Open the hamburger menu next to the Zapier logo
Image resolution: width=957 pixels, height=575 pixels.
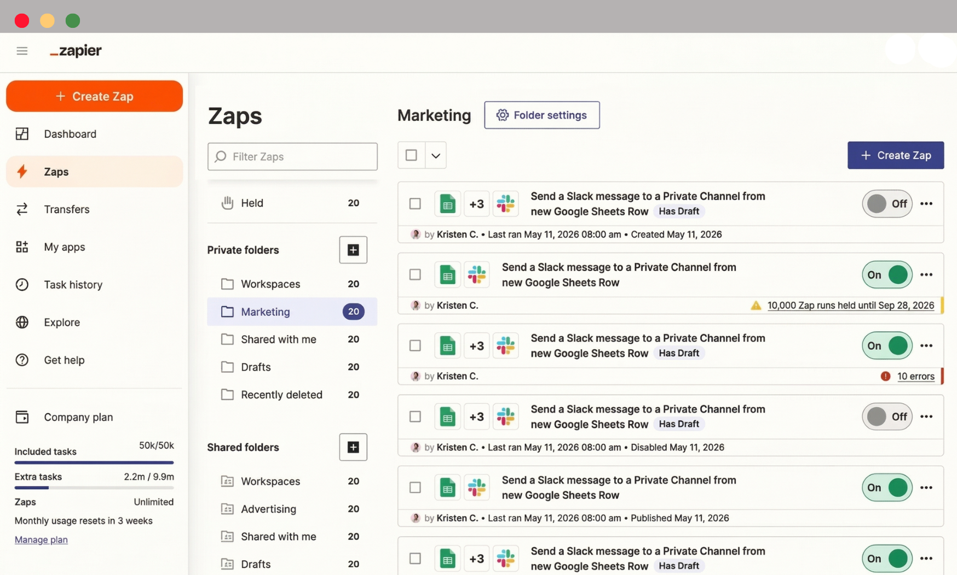click(22, 50)
